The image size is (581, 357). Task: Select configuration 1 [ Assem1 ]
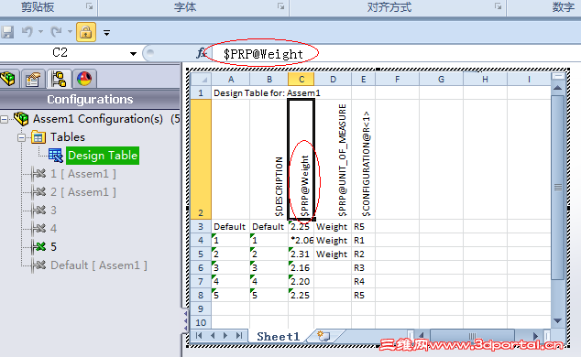pos(83,174)
